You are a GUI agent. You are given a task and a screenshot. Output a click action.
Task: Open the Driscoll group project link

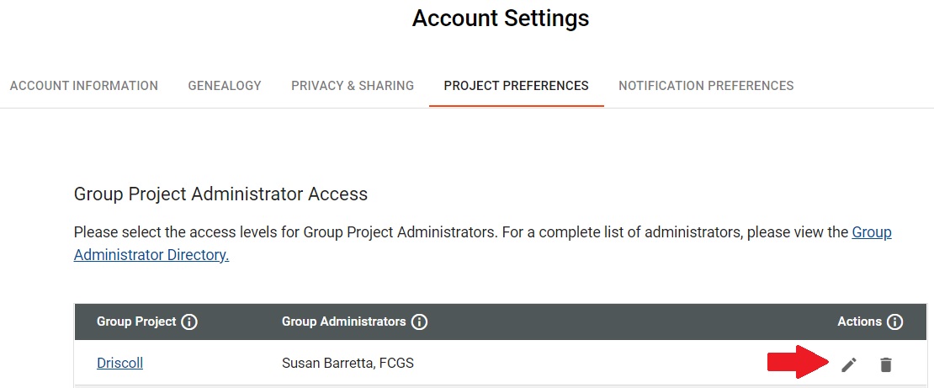tap(119, 363)
